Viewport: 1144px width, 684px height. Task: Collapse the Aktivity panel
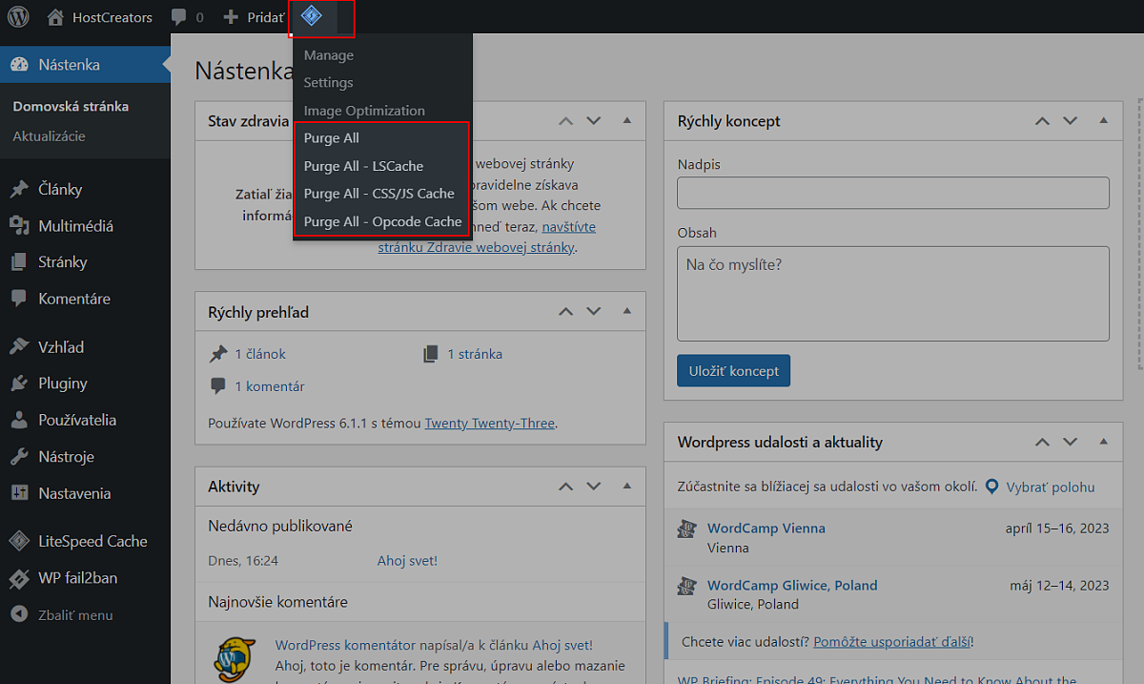[627, 487]
